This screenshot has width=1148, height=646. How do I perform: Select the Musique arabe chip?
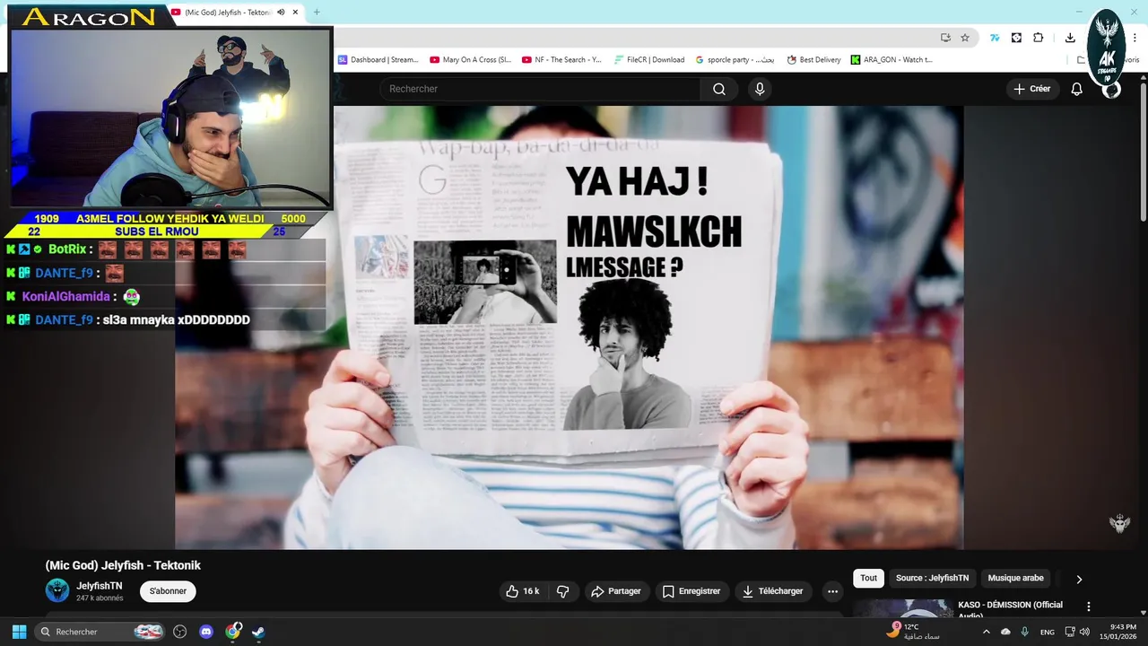click(1015, 579)
